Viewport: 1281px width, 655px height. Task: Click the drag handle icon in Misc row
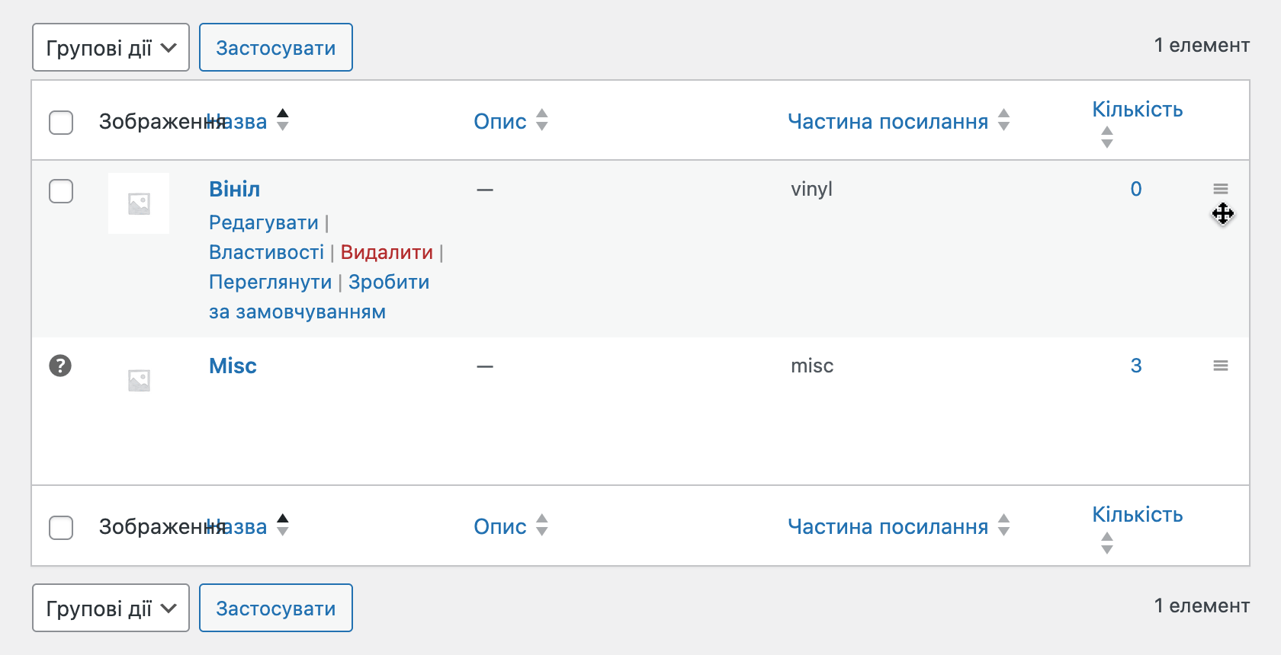click(1221, 366)
